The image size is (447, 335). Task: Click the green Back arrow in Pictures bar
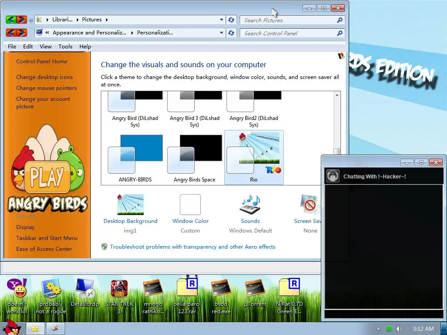tap(10, 20)
